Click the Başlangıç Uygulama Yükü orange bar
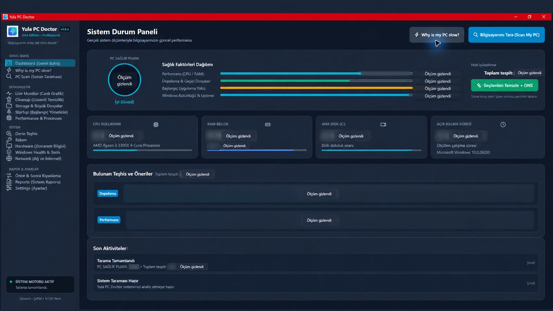Viewport: 553px width, 311px height. (x=317, y=88)
